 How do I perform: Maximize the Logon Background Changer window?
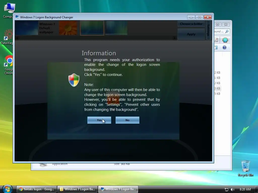point(199,17)
